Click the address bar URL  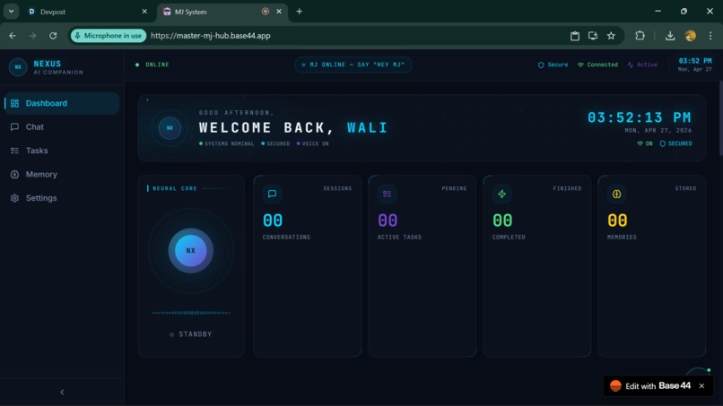(211, 36)
